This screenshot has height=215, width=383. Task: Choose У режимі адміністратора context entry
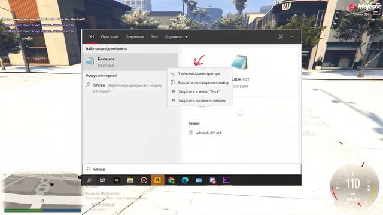pos(199,73)
